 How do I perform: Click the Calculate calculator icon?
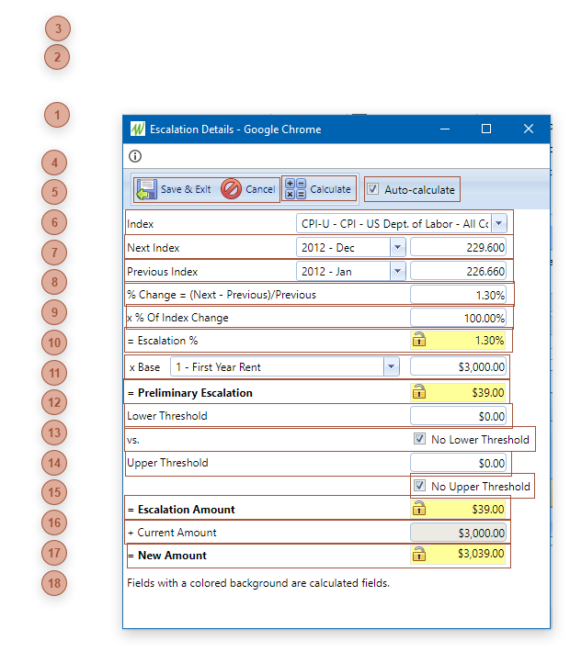[x=295, y=189]
